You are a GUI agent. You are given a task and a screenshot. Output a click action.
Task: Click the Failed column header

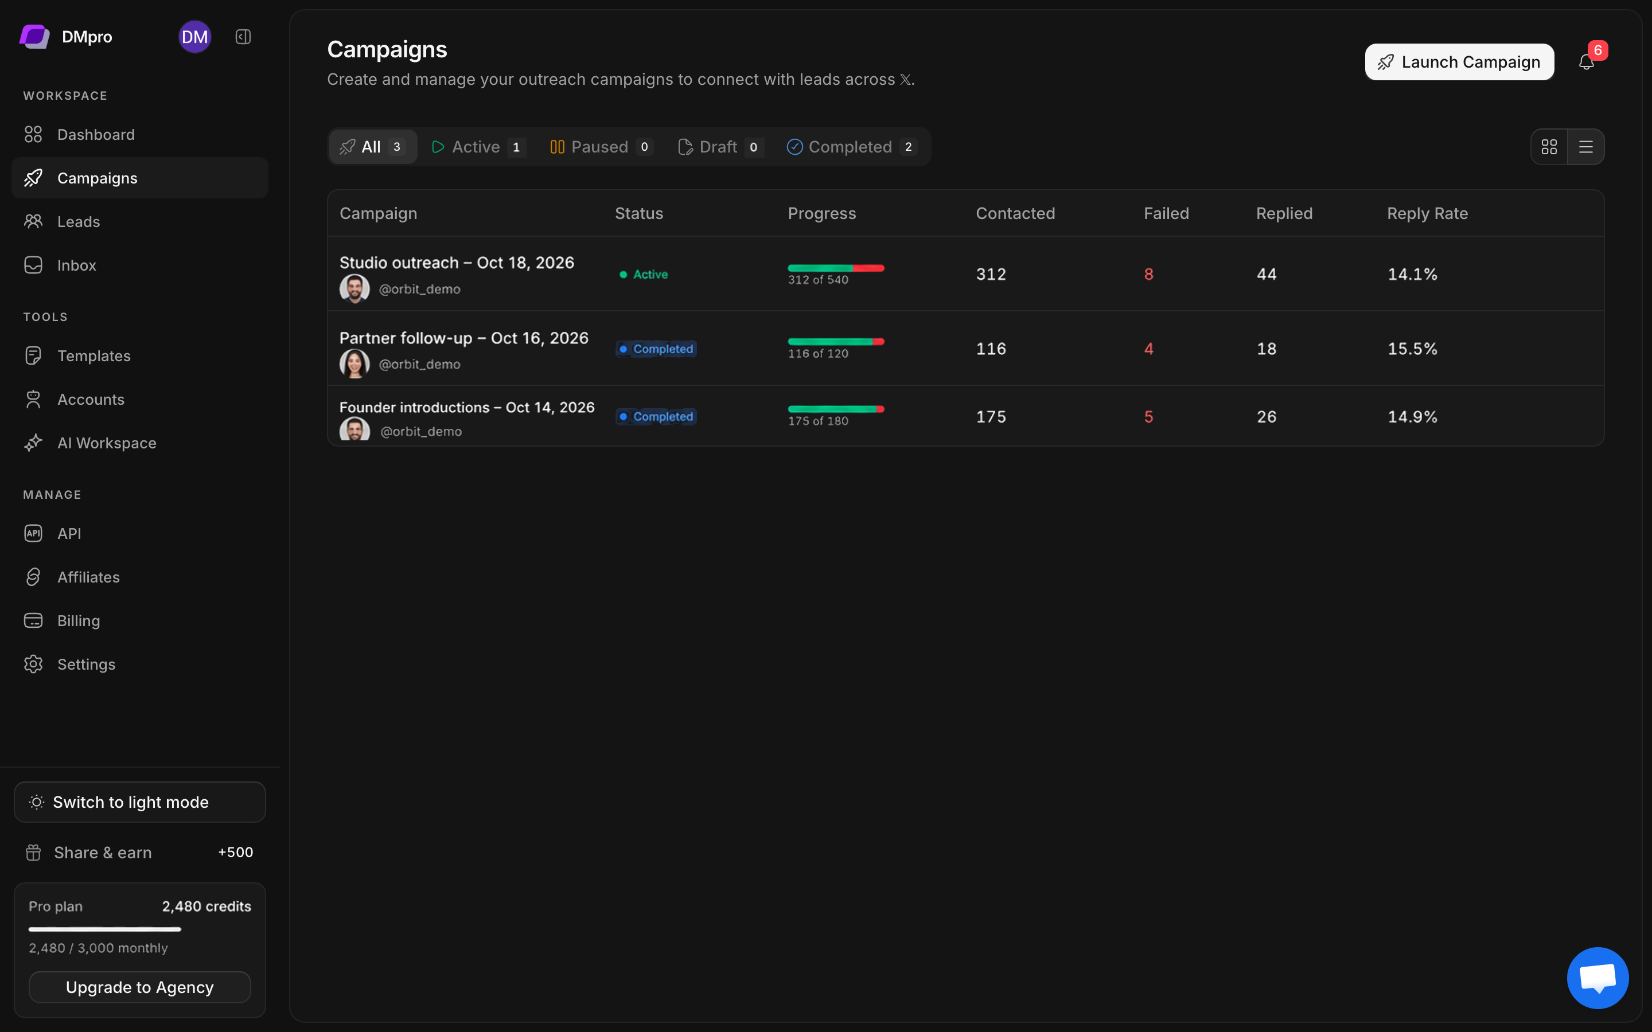click(1166, 214)
